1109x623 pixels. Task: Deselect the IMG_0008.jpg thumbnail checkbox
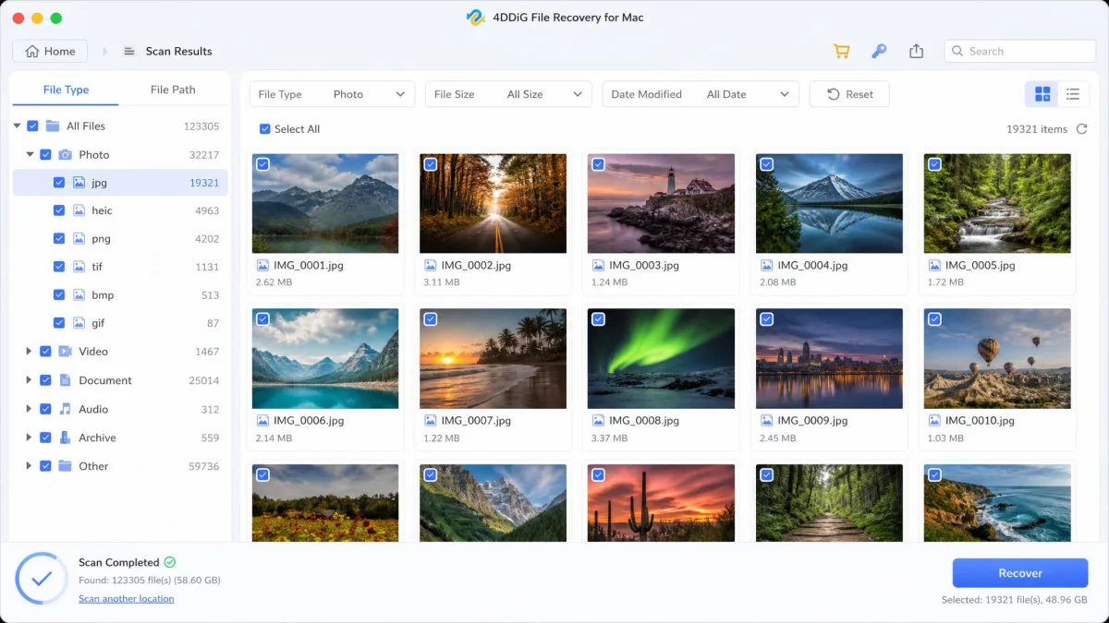tap(598, 319)
